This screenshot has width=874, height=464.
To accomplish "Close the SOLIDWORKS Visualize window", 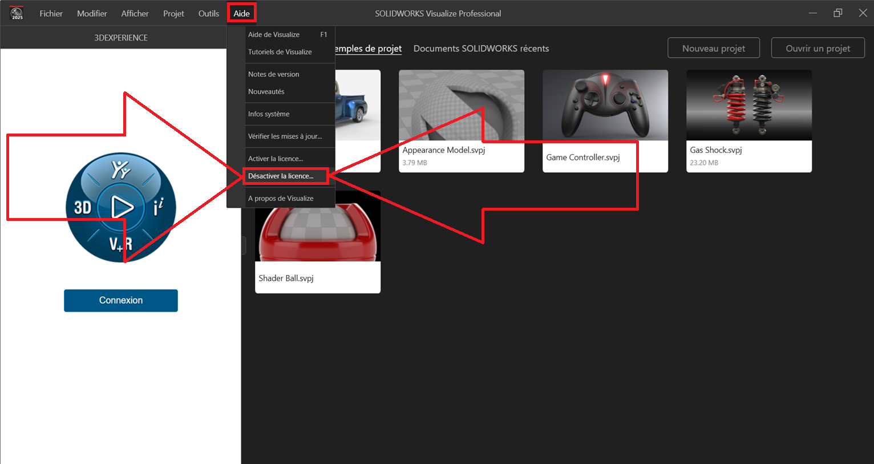I will tap(863, 13).
